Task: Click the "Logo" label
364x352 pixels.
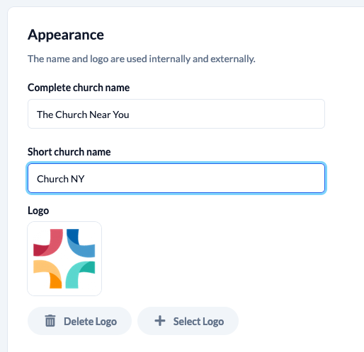Action: (38, 211)
